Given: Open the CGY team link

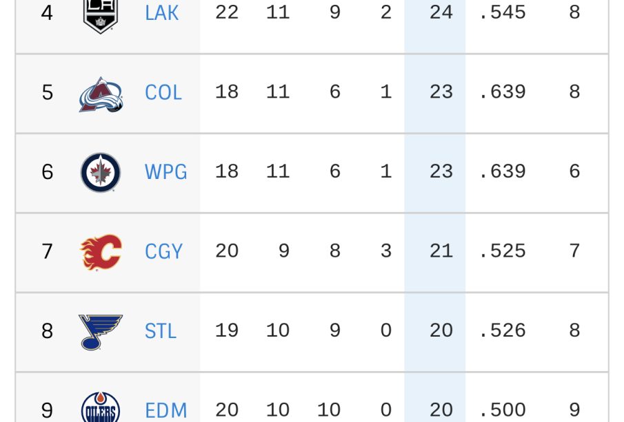Looking at the screenshot, I should [x=163, y=251].
